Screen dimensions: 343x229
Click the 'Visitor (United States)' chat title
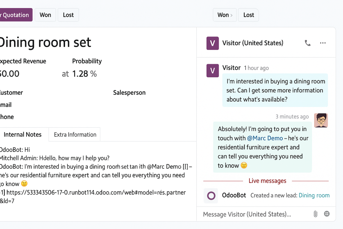(x=253, y=43)
